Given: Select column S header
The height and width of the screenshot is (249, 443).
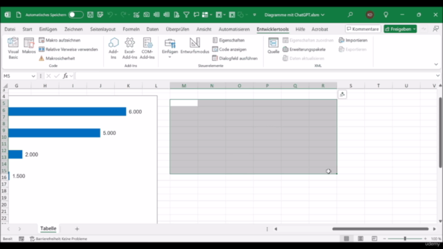Looking at the screenshot, I should [x=351, y=86].
